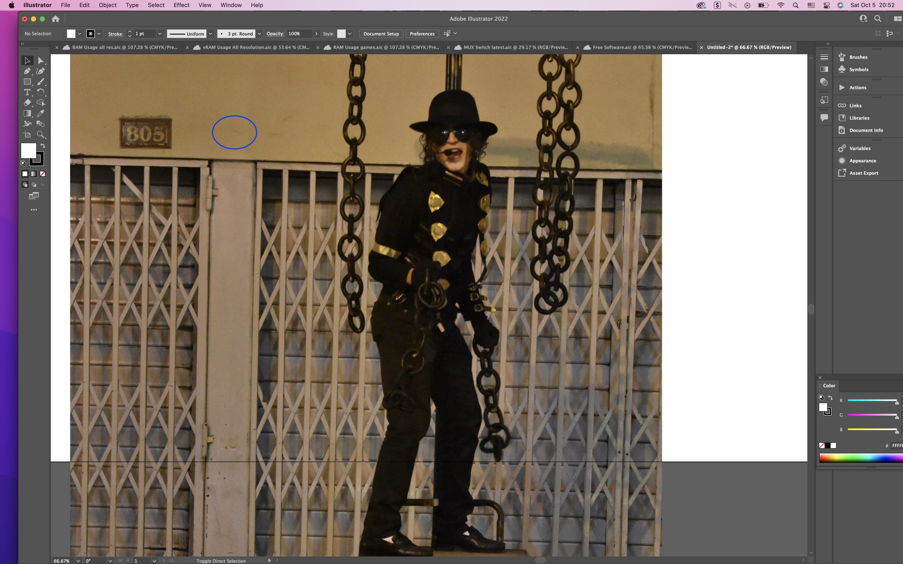Pick the Paintbrush tool
Screen dimensions: 903x564
(41, 82)
